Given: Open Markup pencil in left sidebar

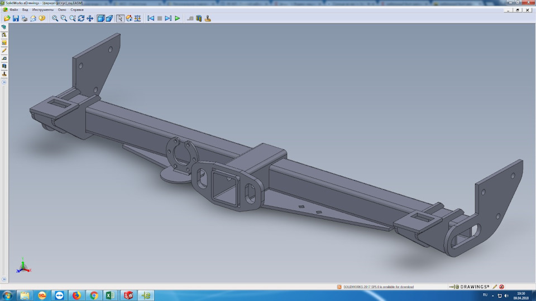Looking at the screenshot, I should 4,51.
